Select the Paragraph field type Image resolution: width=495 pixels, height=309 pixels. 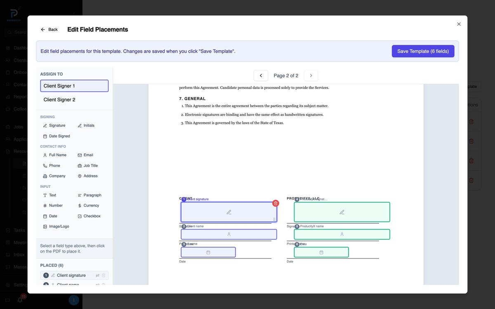(x=90, y=195)
